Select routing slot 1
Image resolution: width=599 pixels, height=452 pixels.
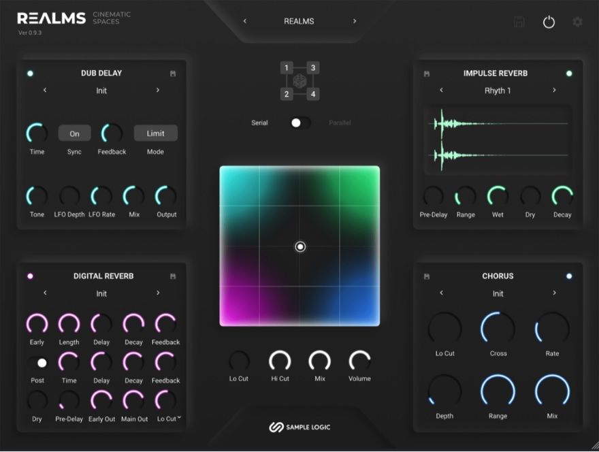pos(287,68)
